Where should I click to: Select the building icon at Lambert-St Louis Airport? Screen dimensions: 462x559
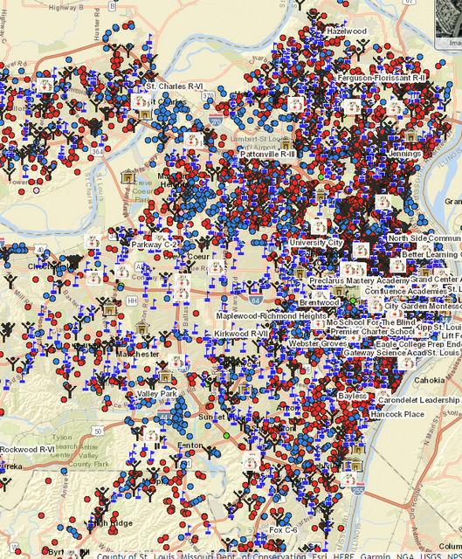[x=286, y=143]
